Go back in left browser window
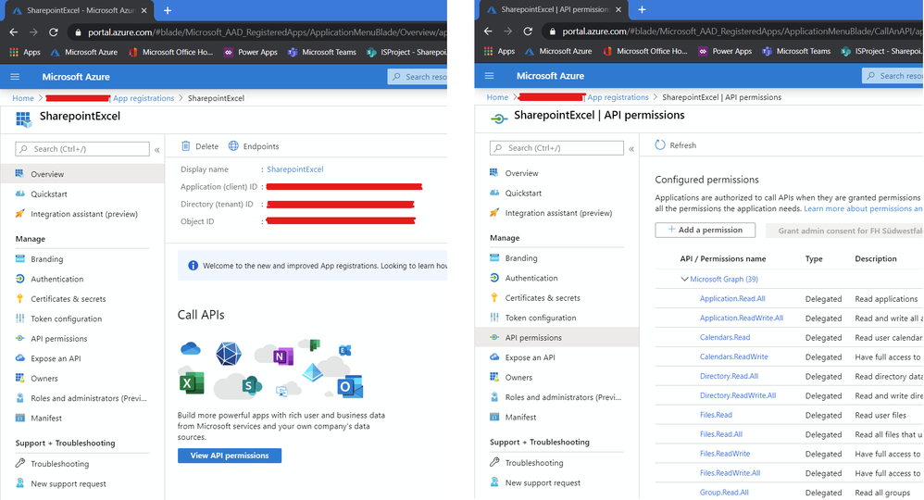 [x=14, y=32]
